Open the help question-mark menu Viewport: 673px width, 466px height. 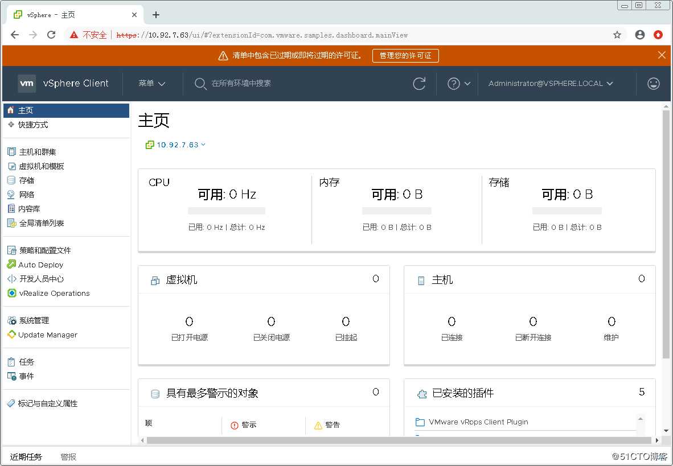pyautogui.click(x=458, y=84)
